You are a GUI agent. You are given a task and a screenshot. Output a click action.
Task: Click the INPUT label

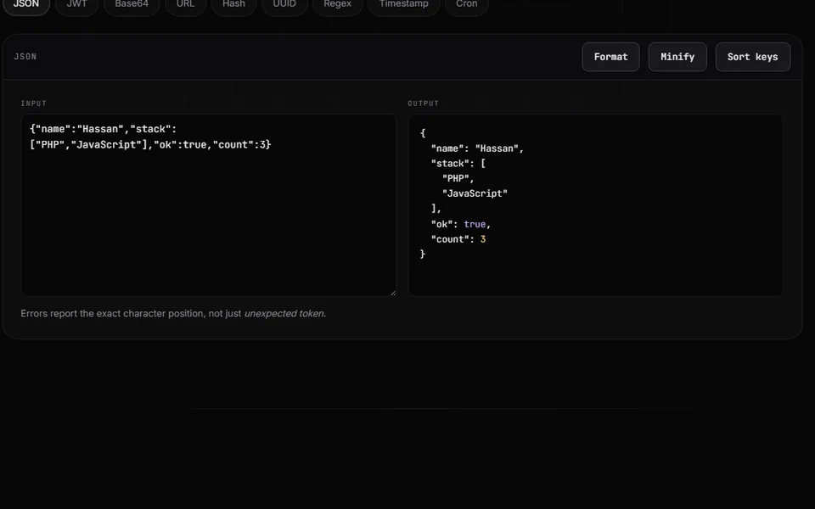tap(34, 103)
